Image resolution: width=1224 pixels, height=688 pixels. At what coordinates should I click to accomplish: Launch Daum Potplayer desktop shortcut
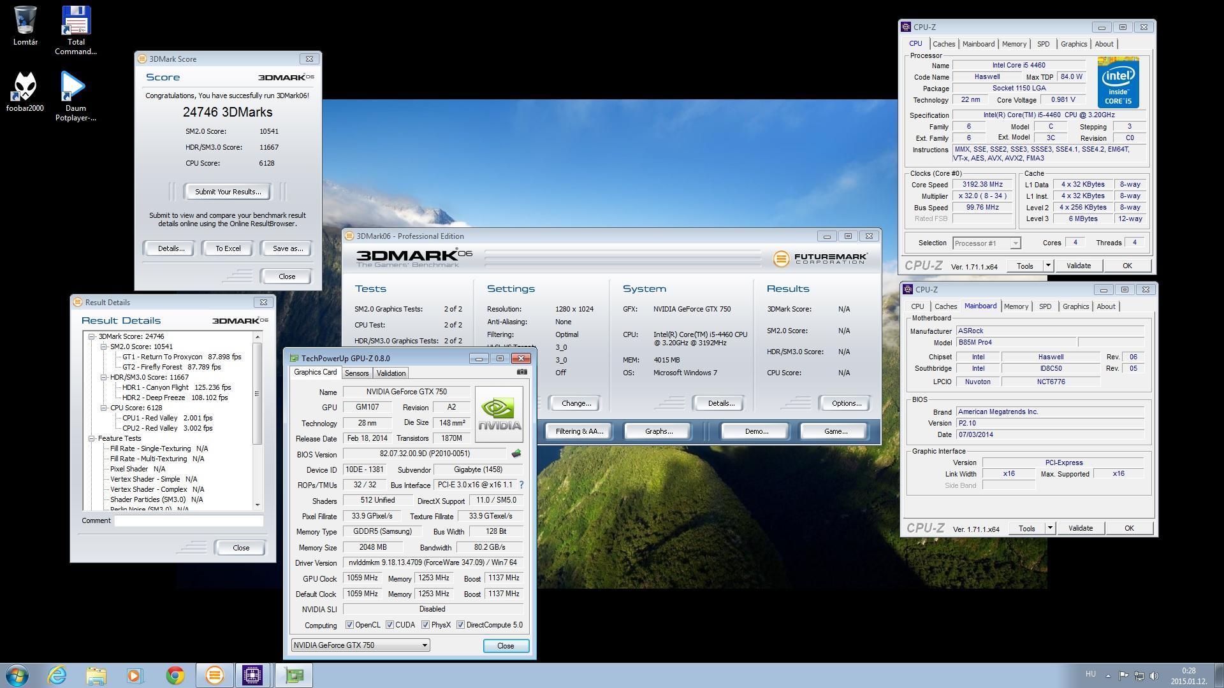(75, 96)
